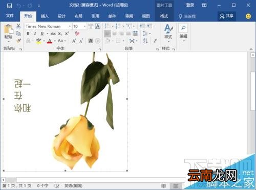
Task: Switch to the 插入 (Insert) tab
Action: 45,16
